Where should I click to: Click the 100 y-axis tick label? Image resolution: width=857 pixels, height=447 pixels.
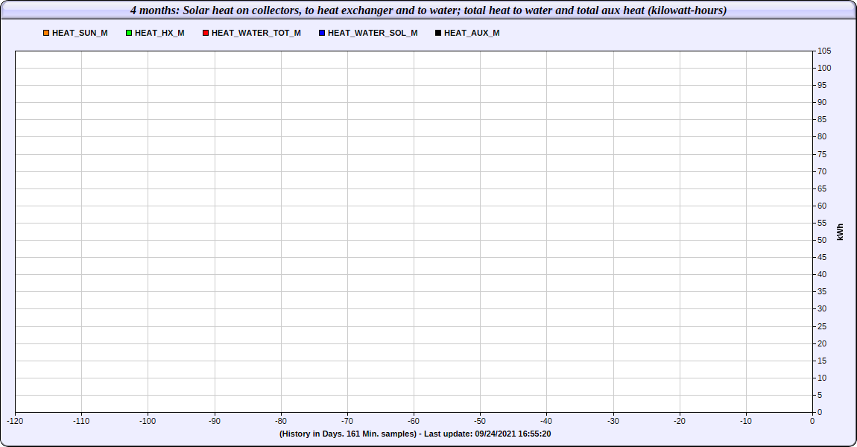(824, 68)
